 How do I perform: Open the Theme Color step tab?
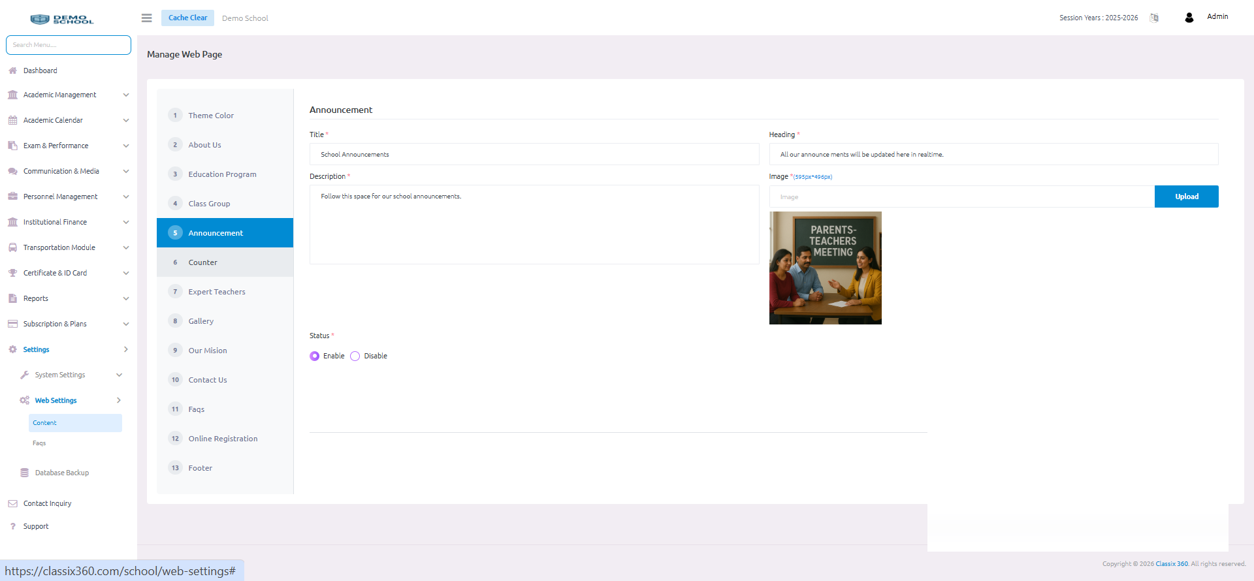225,116
